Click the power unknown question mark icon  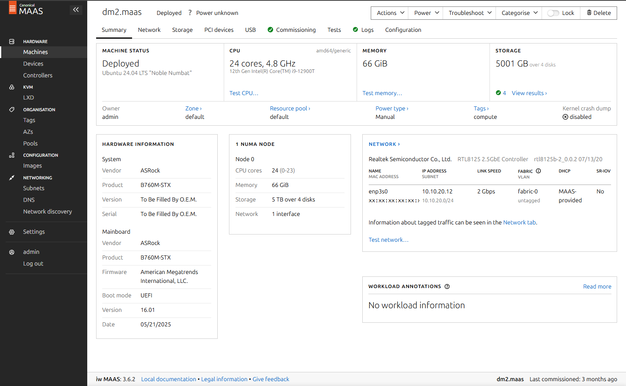(190, 13)
